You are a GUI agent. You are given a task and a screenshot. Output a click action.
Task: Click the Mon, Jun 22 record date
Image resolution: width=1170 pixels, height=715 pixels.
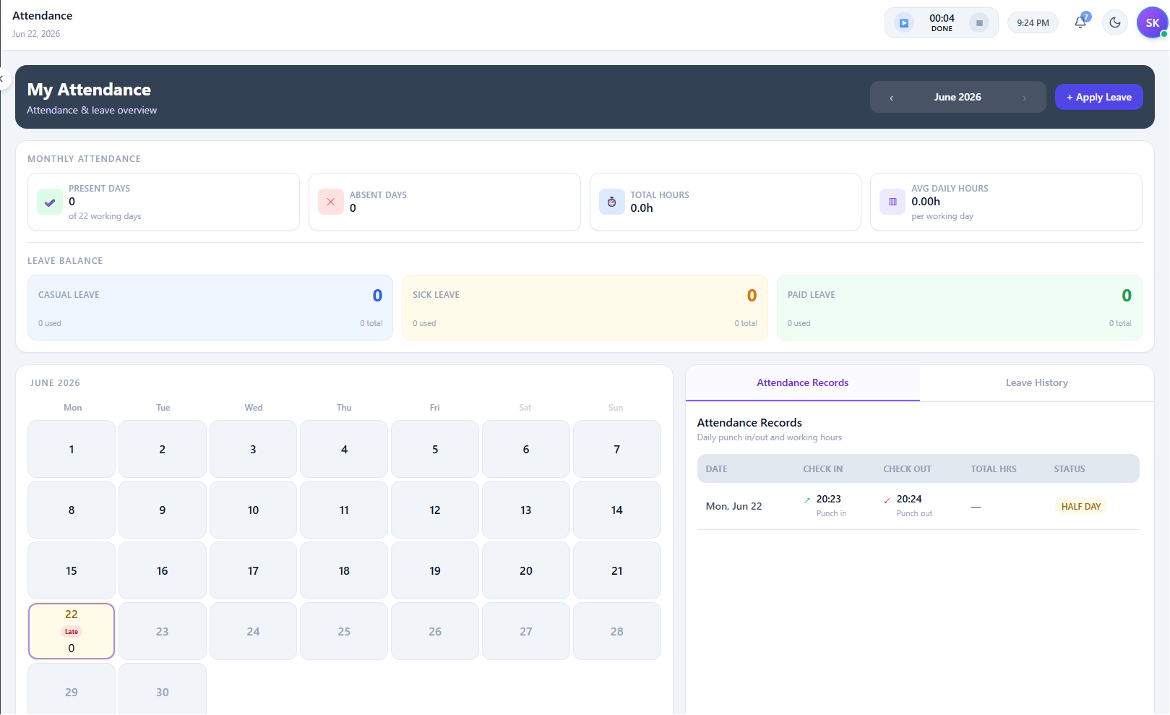[x=734, y=507]
